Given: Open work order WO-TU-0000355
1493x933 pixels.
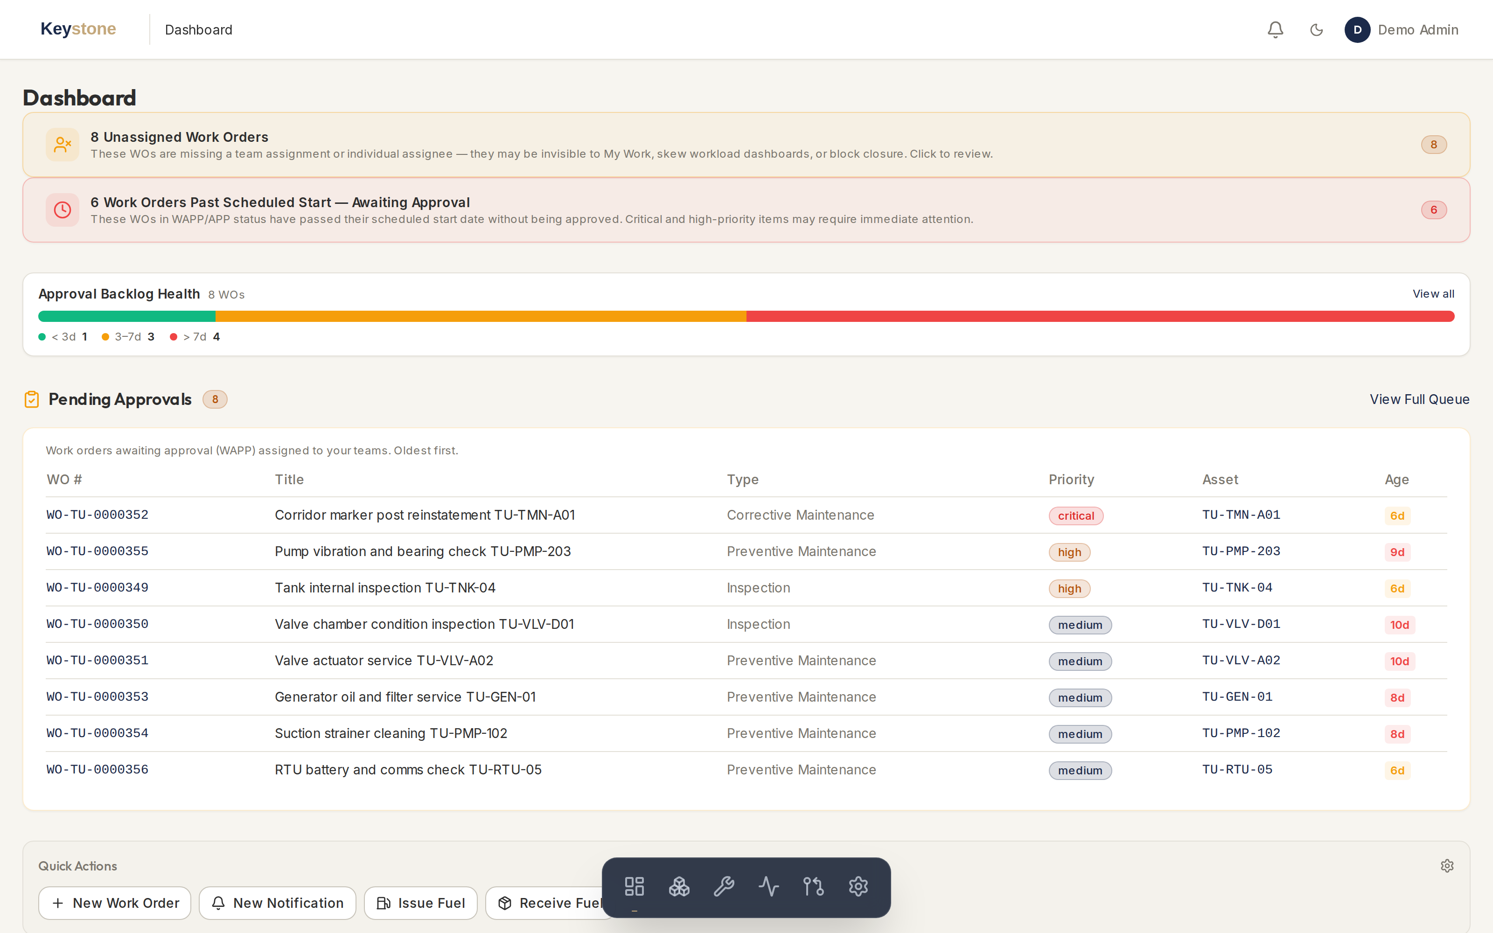Looking at the screenshot, I should click(98, 551).
